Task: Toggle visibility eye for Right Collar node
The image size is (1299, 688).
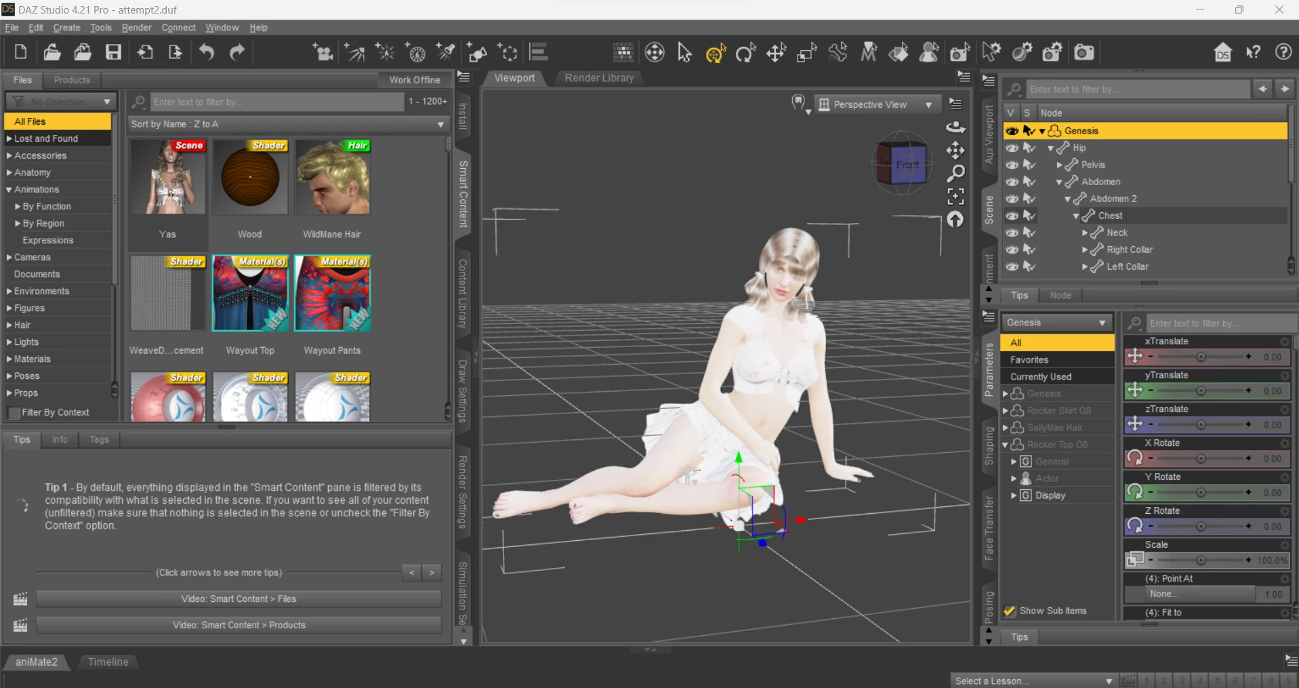Action: point(1012,249)
